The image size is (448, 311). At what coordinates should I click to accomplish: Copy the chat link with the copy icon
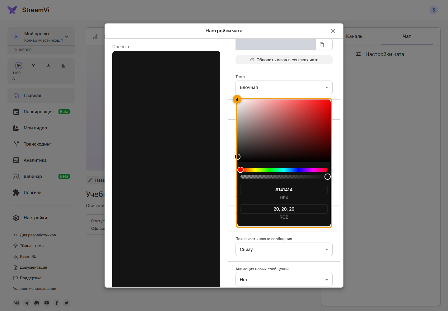[x=322, y=45]
